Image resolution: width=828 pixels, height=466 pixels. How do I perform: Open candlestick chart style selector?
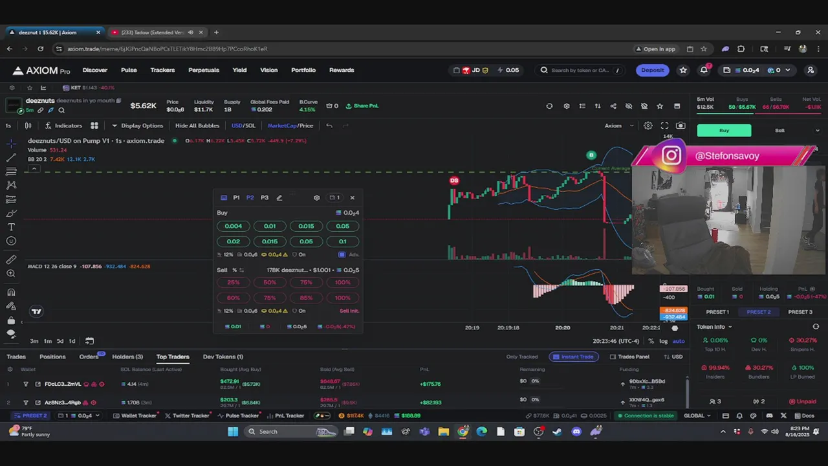point(28,126)
